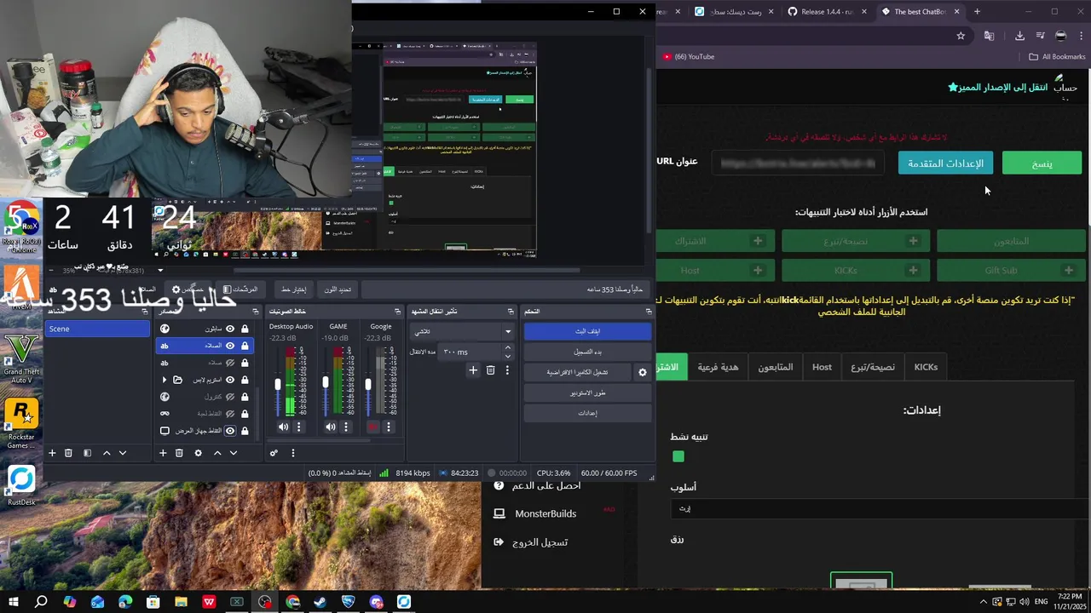Switch to the Host settings tab
The height and width of the screenshot is (613, 1091).
822,367
